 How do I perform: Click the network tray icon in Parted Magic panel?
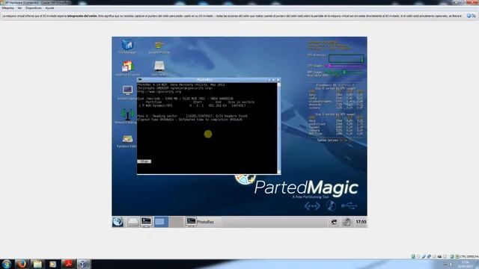click(x=334, y=222)
